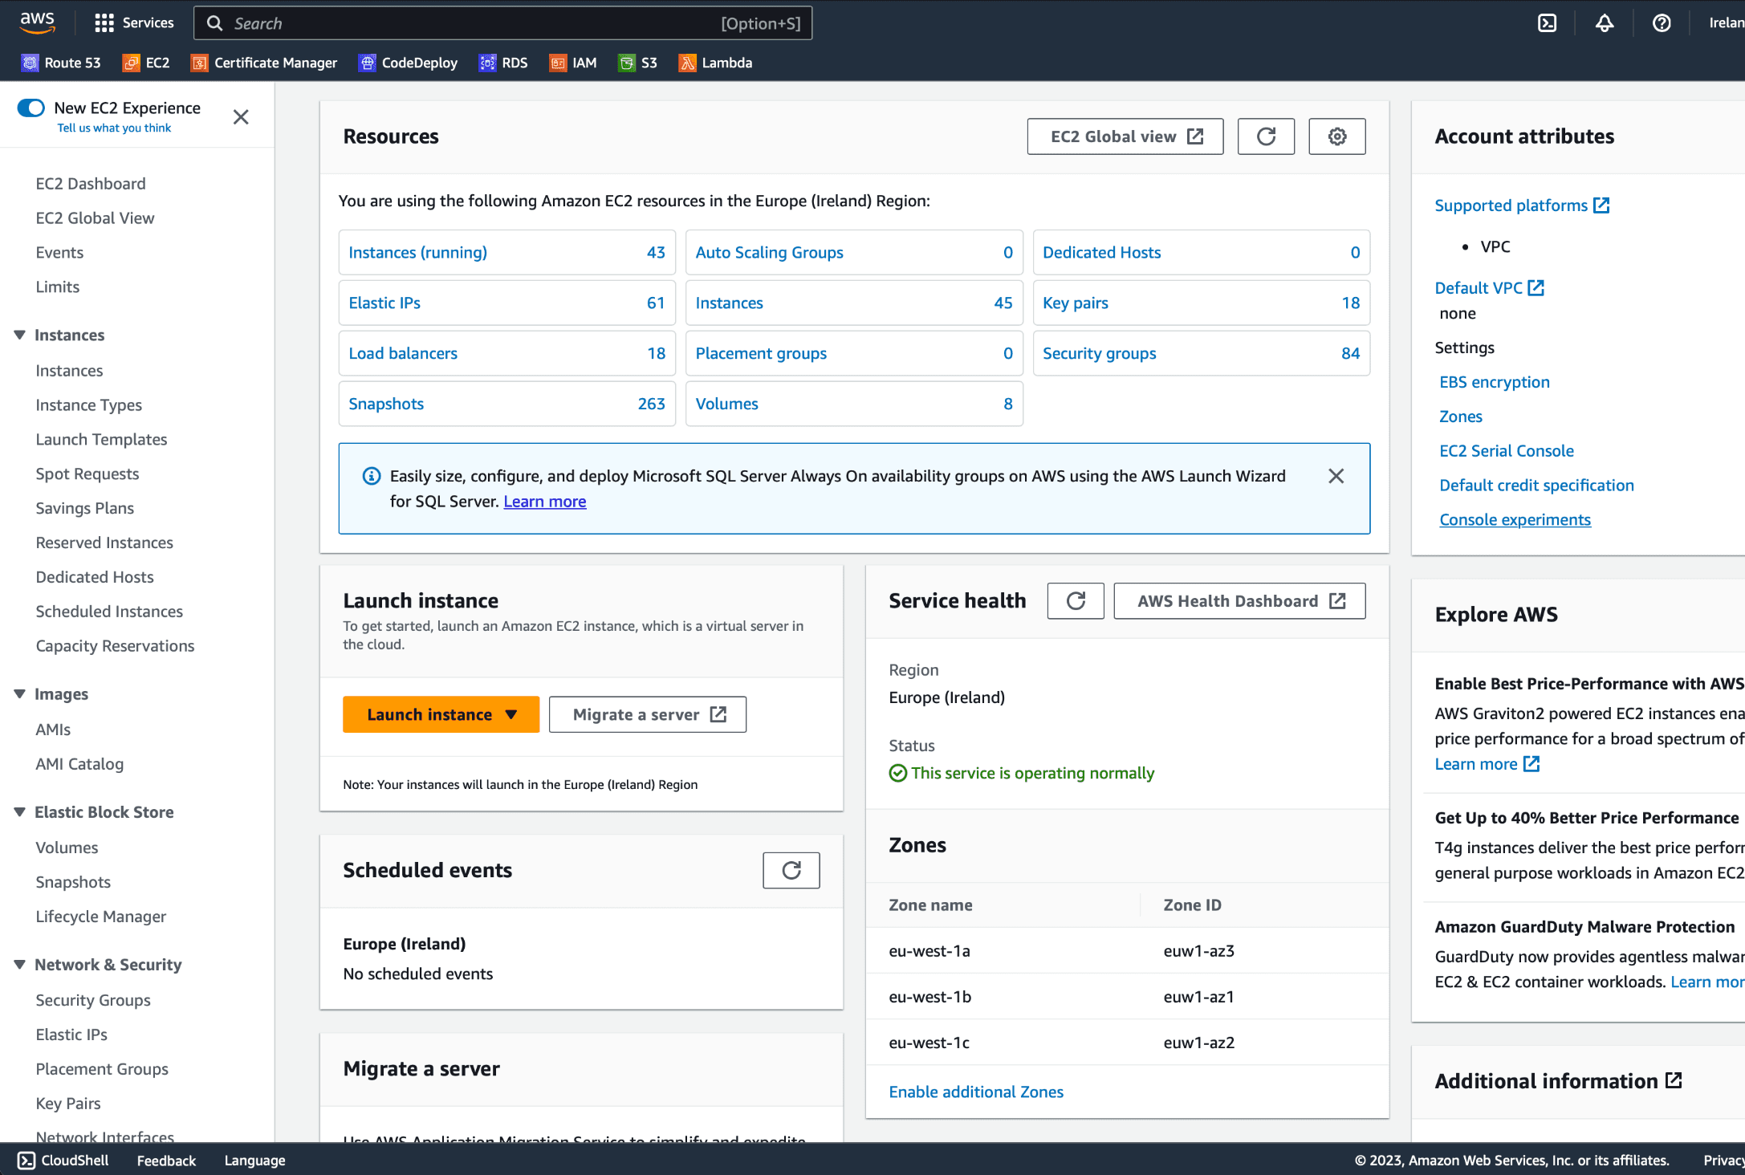Image resolution: width=1745 pixels, height=1175 pixels.
Task: Close the New EC2 Experience sidebar header
Action: point(241,117)
